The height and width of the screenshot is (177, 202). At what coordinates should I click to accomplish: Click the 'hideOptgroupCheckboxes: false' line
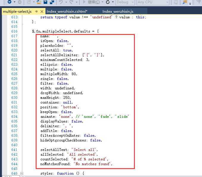pos(71,140)
